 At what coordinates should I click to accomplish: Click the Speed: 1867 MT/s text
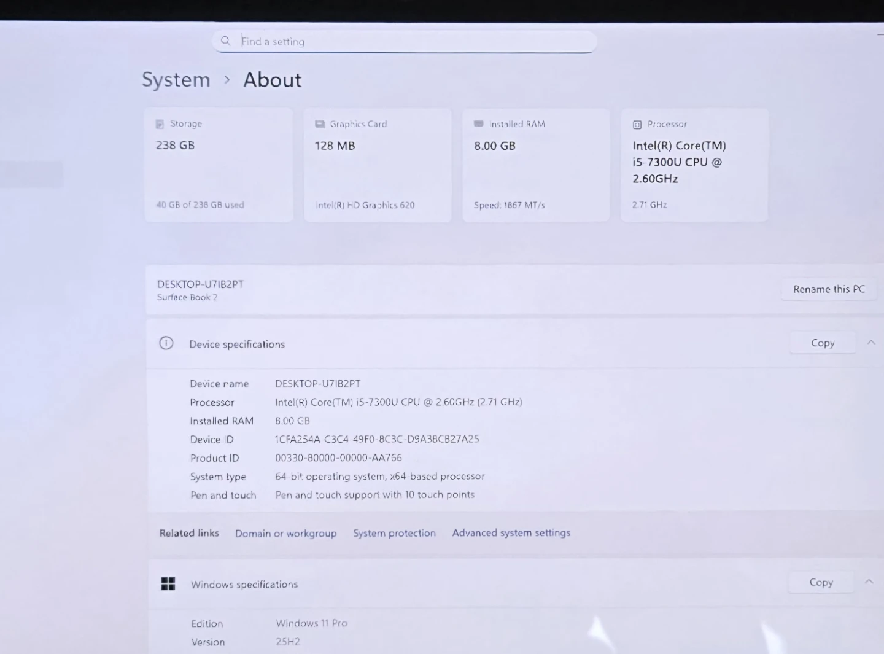[510, 205]
